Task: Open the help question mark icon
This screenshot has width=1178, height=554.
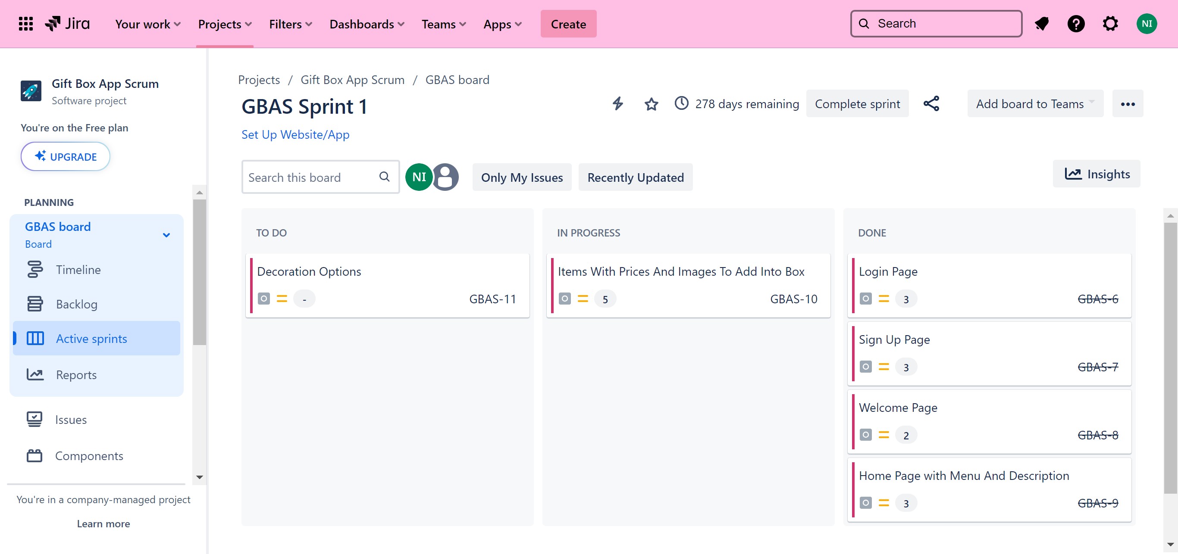Action: 1075,24
